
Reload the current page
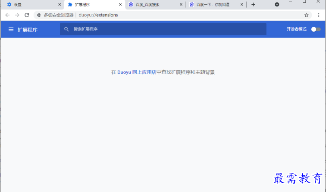pos(27,15)
